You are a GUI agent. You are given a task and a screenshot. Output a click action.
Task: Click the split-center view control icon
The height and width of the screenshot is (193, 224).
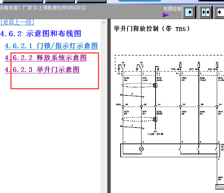206,12
